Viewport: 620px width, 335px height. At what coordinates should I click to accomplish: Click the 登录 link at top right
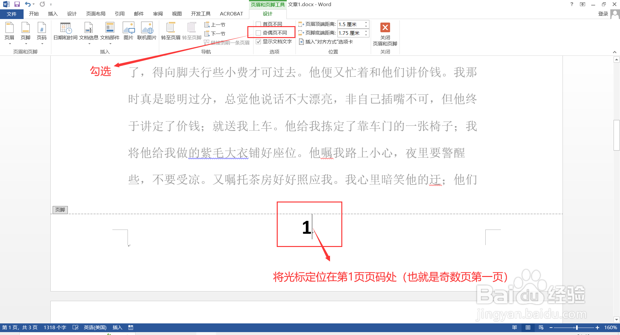[604, 14]
